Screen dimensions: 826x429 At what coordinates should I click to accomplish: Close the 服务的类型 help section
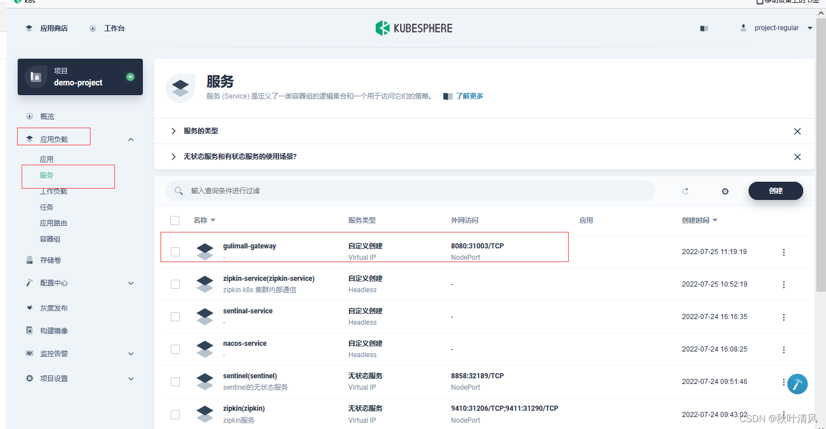point(797,131)
